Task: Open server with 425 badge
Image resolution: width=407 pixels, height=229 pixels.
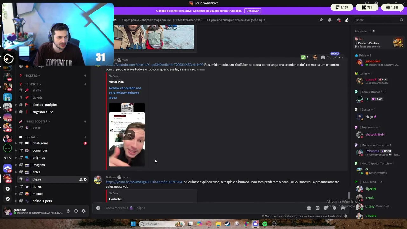Action: (8, 127)
